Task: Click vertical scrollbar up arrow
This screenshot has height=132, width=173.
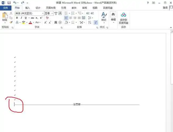Action: tap(172, 31)
